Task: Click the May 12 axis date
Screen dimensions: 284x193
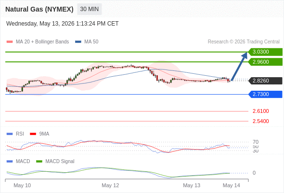Action: (110, 185)
